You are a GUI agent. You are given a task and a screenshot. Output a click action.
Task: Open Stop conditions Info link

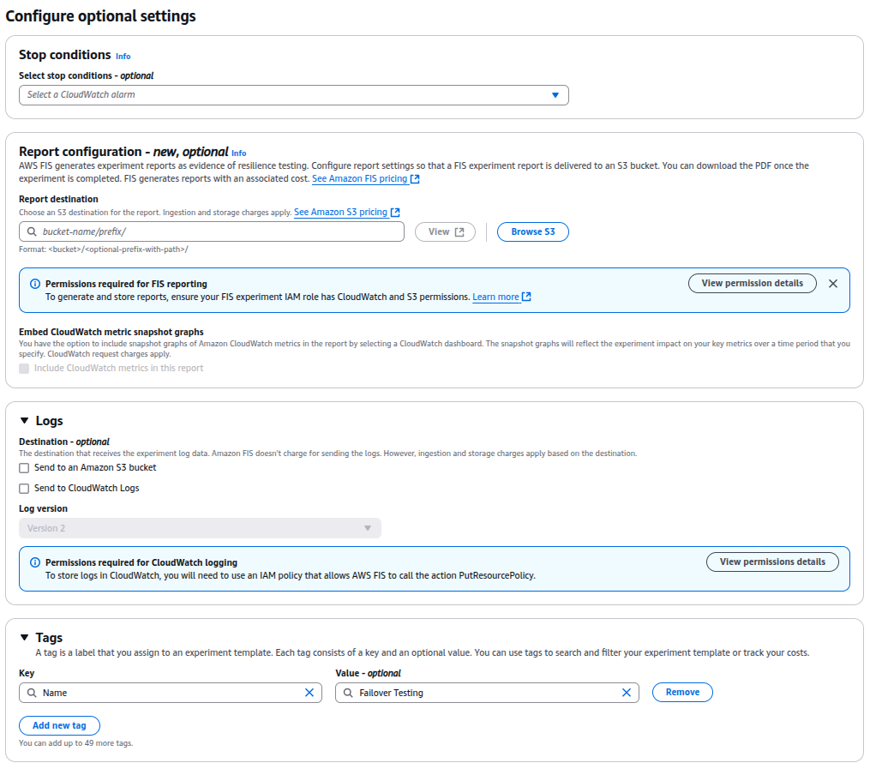point(123,56)
